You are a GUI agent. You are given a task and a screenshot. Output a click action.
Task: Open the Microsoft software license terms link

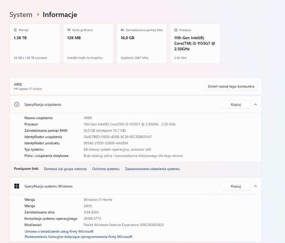click(78, 237)
